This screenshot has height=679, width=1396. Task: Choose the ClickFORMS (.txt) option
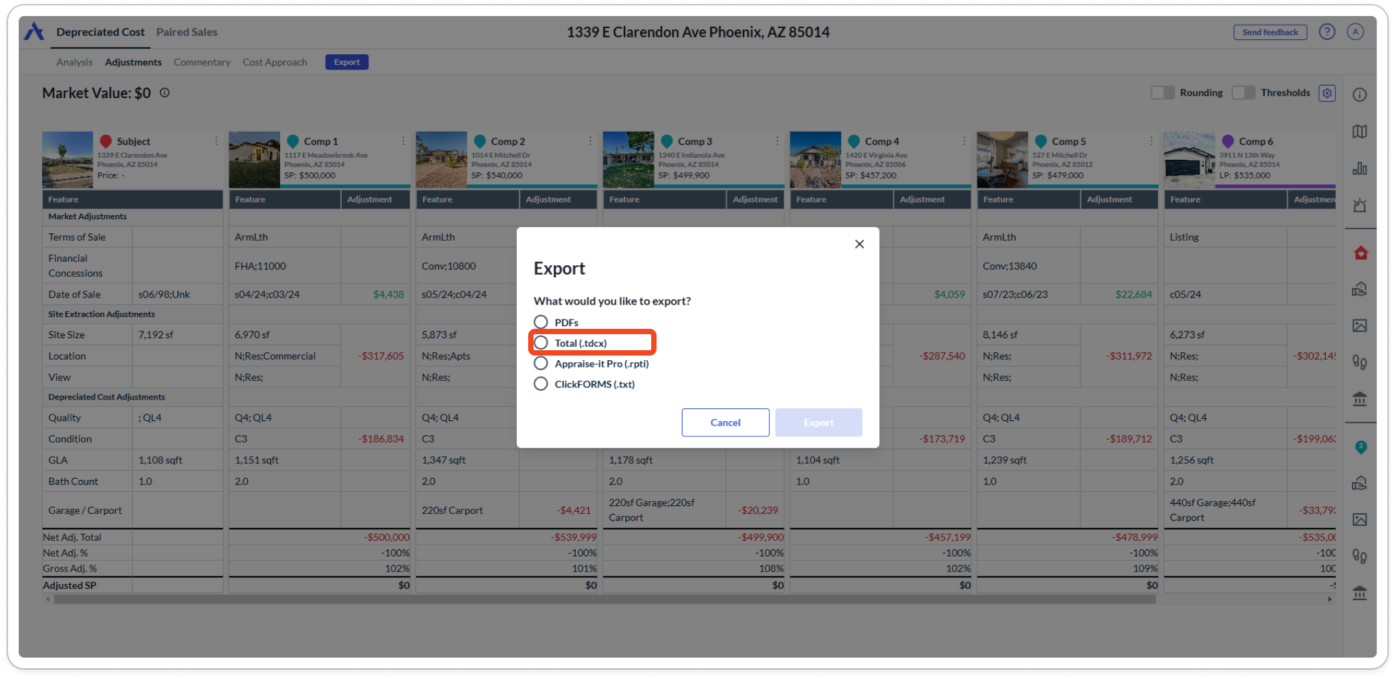click(x=541, y=384)
